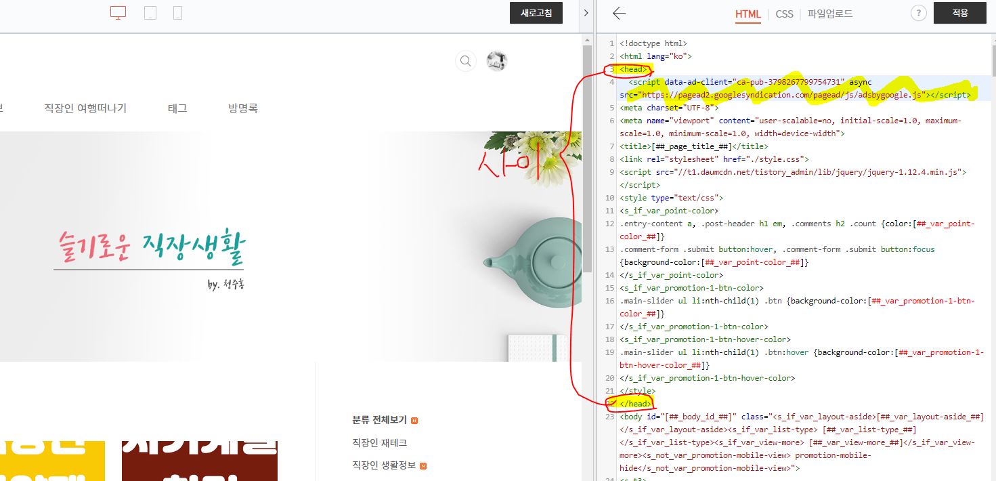Image resolution: width=996 pixels, height=481 pixels.
Task: Click the dark red post thumbnail card
Action: tap(200, 461)
